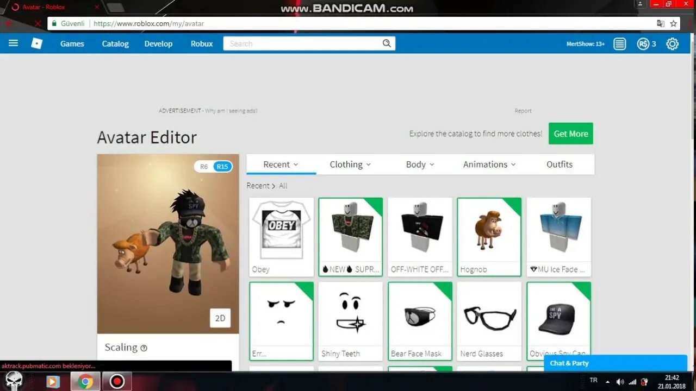The width and height of the screenshot is (696, 391).
Task: Equip the MU Ice Fade shirt
Action: click(x=559, y=237)
